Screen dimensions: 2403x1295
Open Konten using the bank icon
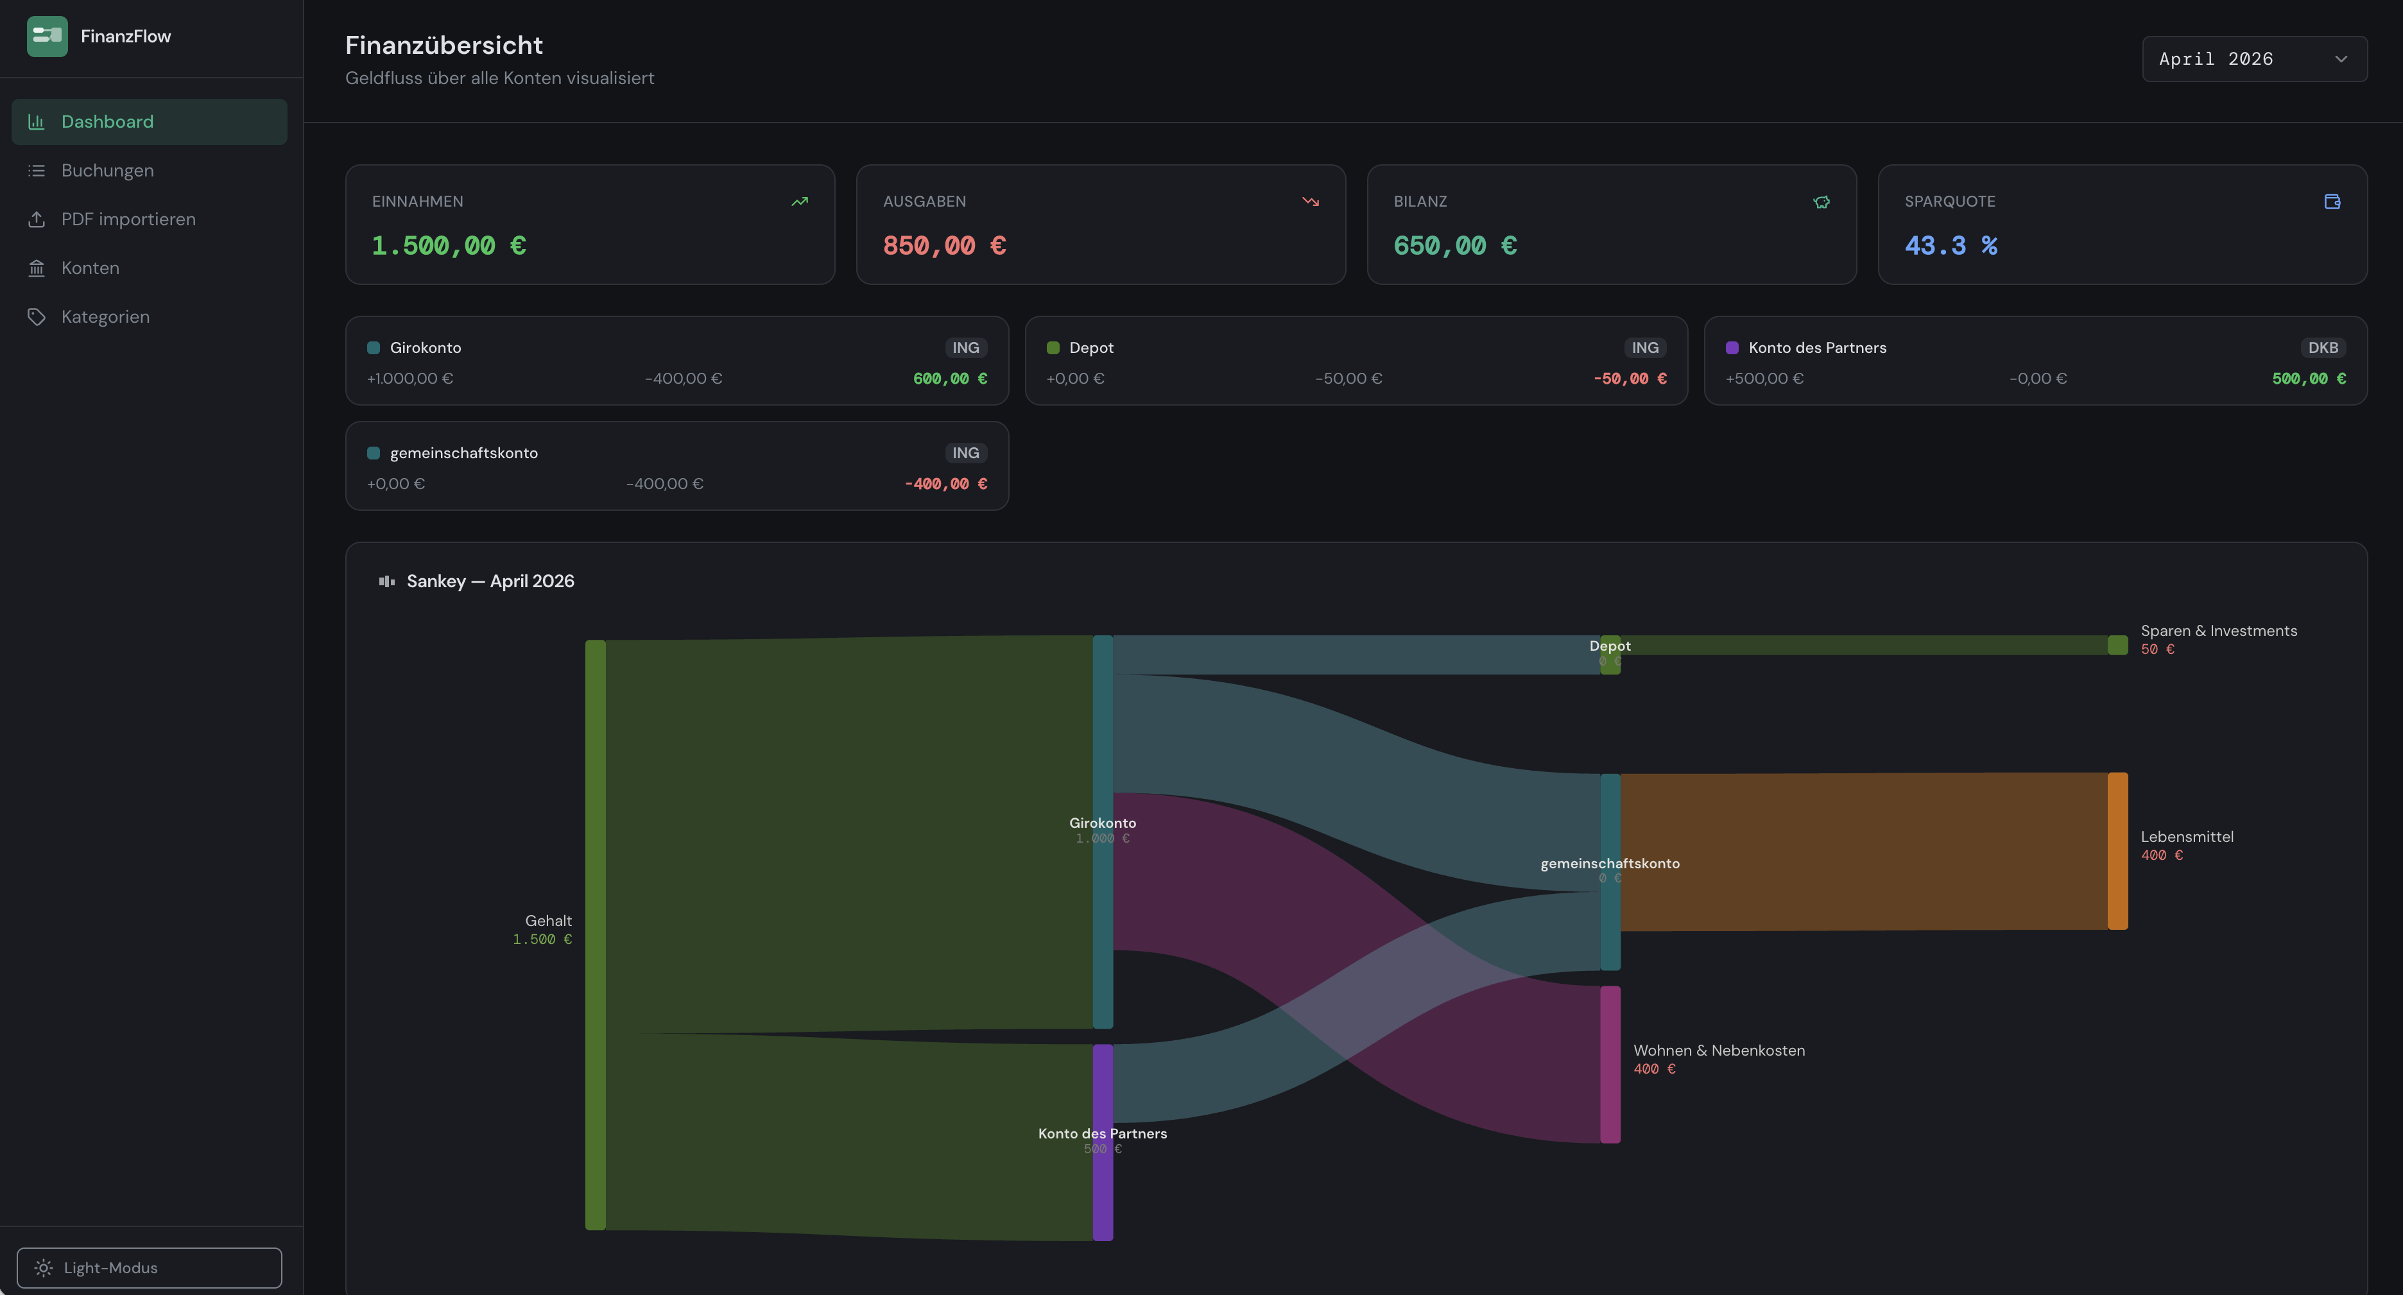(37, 268)
